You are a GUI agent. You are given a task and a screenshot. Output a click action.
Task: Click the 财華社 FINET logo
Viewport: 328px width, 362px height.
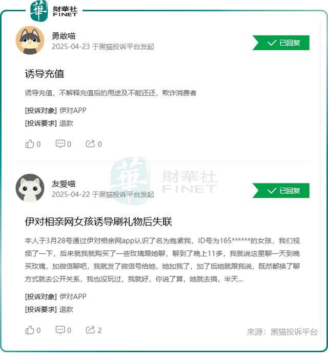click(54, 11)
